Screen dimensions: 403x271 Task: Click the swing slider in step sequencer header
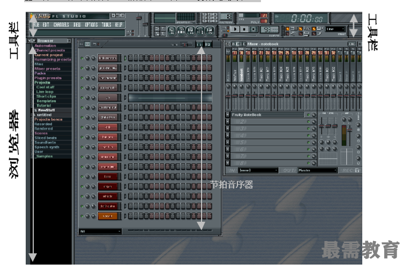tap(185, 44)
